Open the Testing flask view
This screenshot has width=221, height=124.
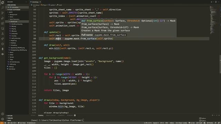coord(2,34)
